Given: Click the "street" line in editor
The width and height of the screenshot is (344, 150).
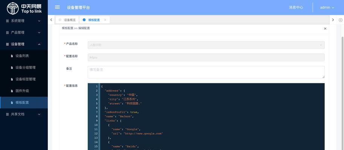Looking at the screenshot, I should [x=125, y=103].
